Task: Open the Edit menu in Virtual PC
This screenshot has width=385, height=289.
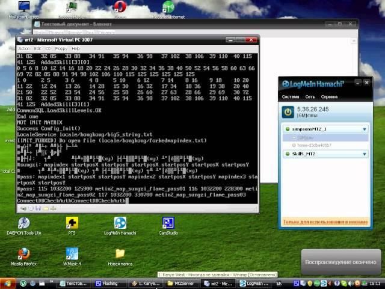Action: (x=37, y=49)
